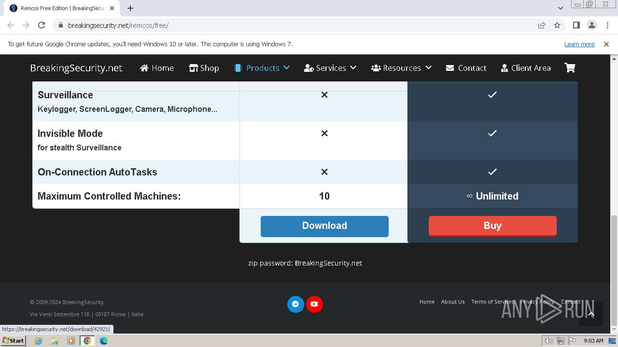Viewport: 618px width, 347px height.
Task: Open the Learn more link
Action: coord(579,44)
